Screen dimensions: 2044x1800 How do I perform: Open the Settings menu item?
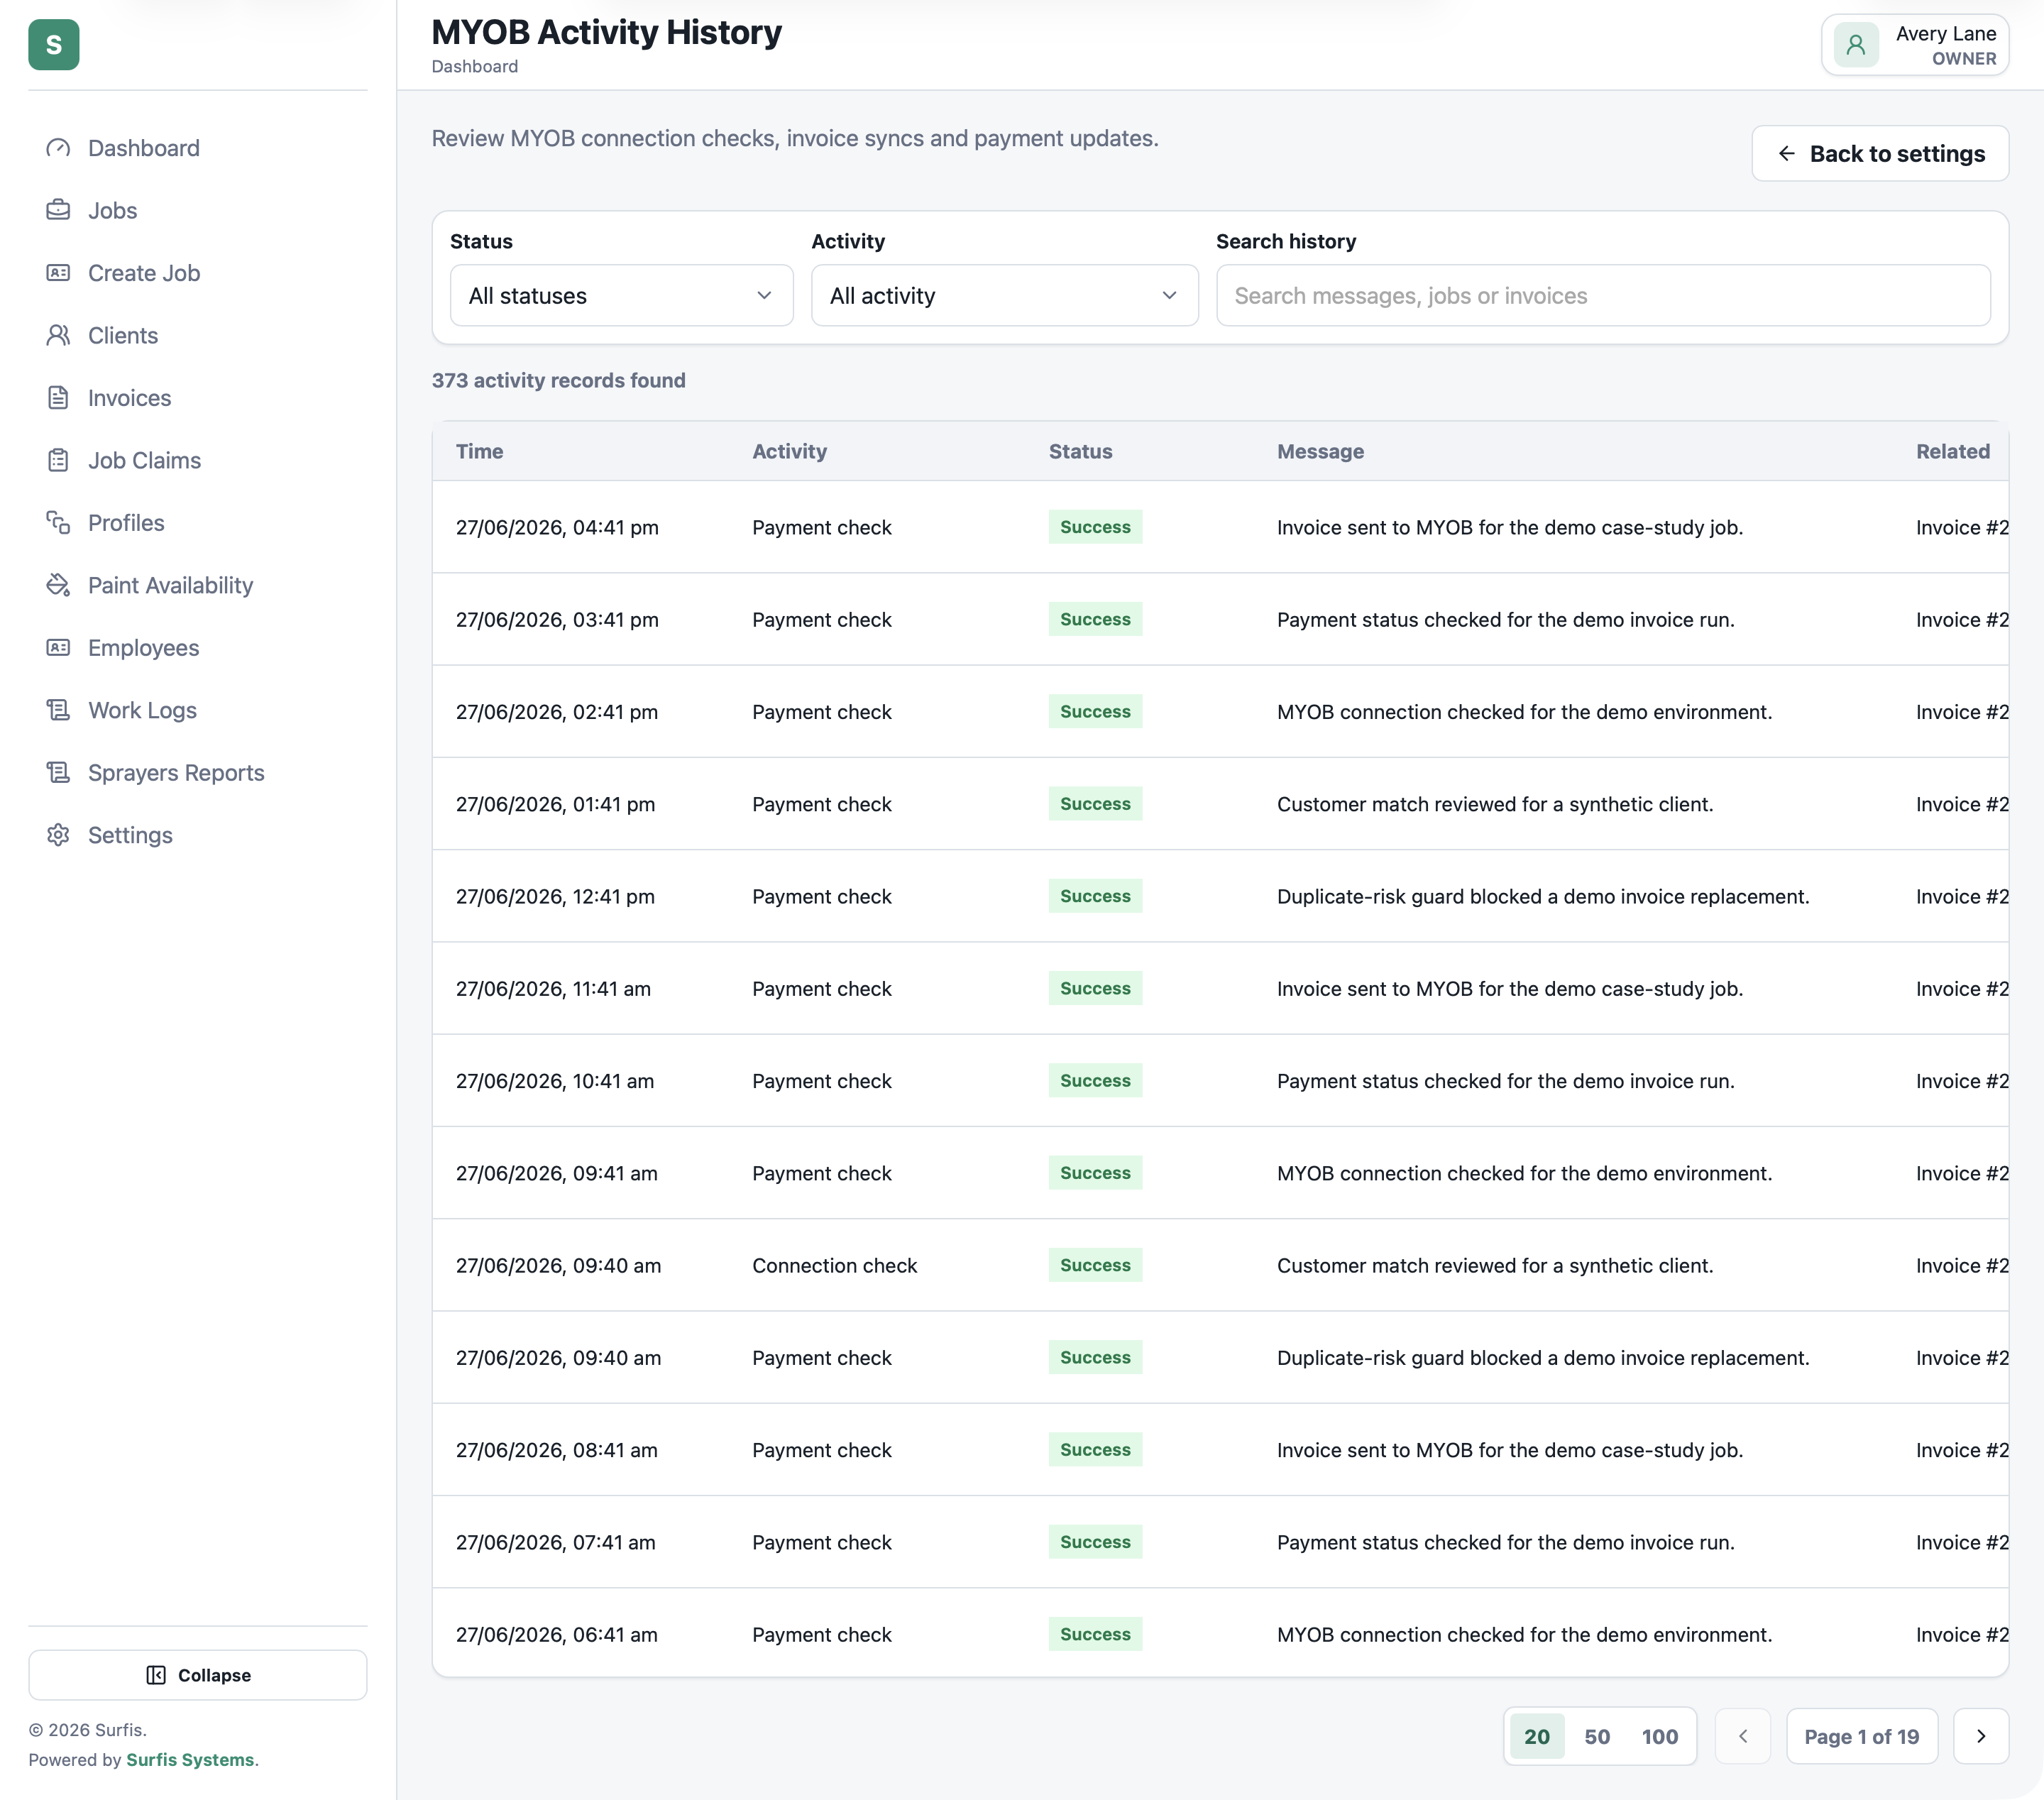(198, 835)
